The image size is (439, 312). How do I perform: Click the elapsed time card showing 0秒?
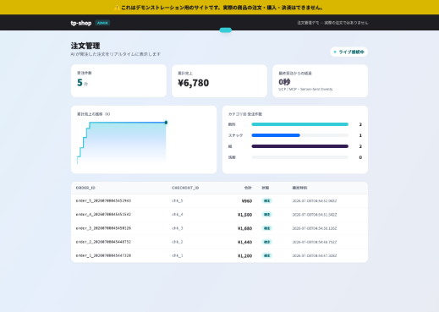coord(320,81)
